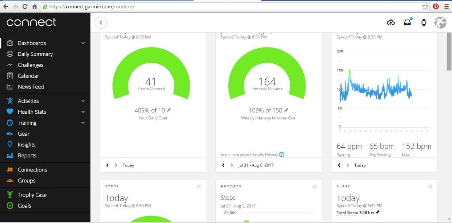Click Learn more about Intensity Minutes
This screenshot has width=452, height=223.
(x=249, y=155)
